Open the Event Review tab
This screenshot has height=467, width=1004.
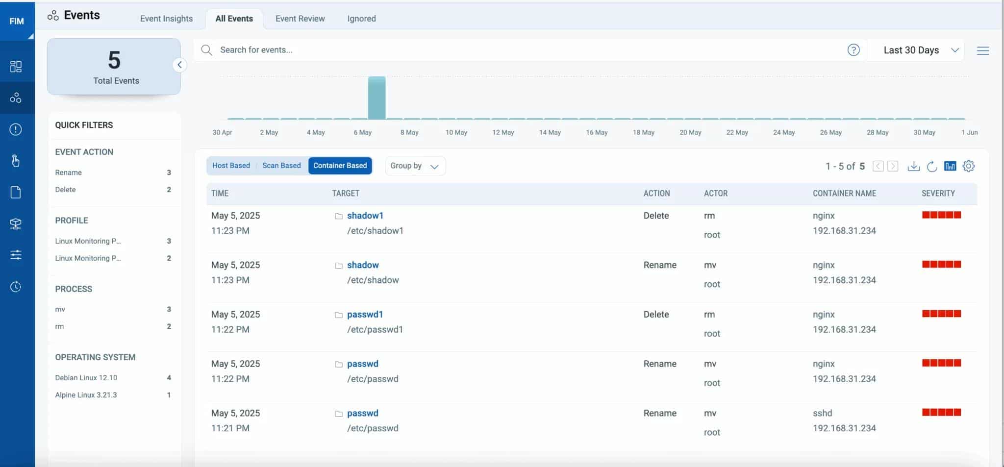point(300,19)
